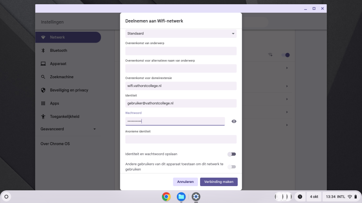Toggle allow other users for this network
This screenshot has height=203, width=362.
coord(232,167)
